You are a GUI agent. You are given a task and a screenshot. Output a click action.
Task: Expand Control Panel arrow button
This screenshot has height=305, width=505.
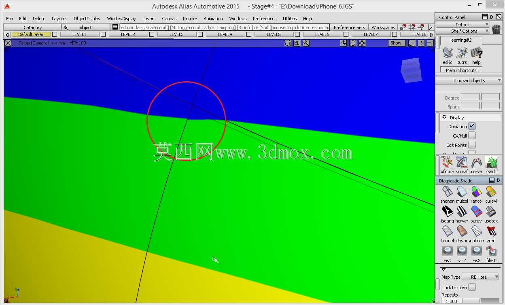[x=492, y=17]
